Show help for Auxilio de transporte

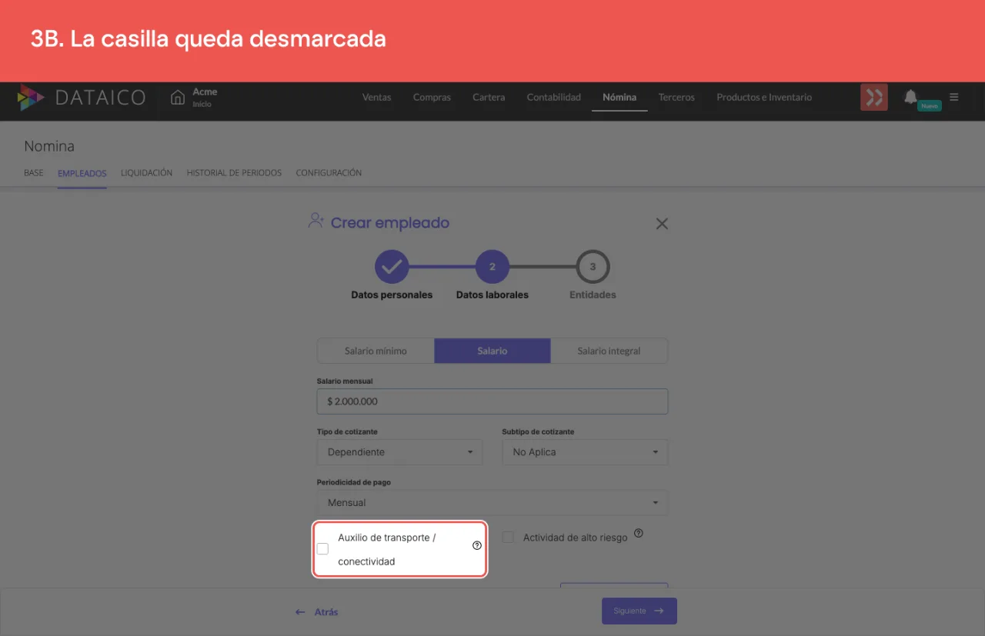pos(477,545)
